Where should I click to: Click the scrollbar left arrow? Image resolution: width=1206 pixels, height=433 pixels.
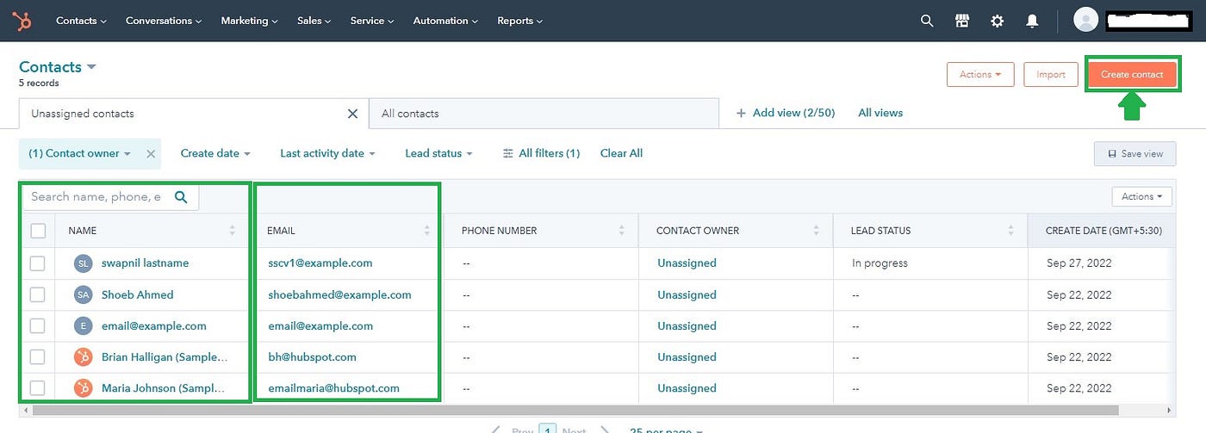(25, 411)
